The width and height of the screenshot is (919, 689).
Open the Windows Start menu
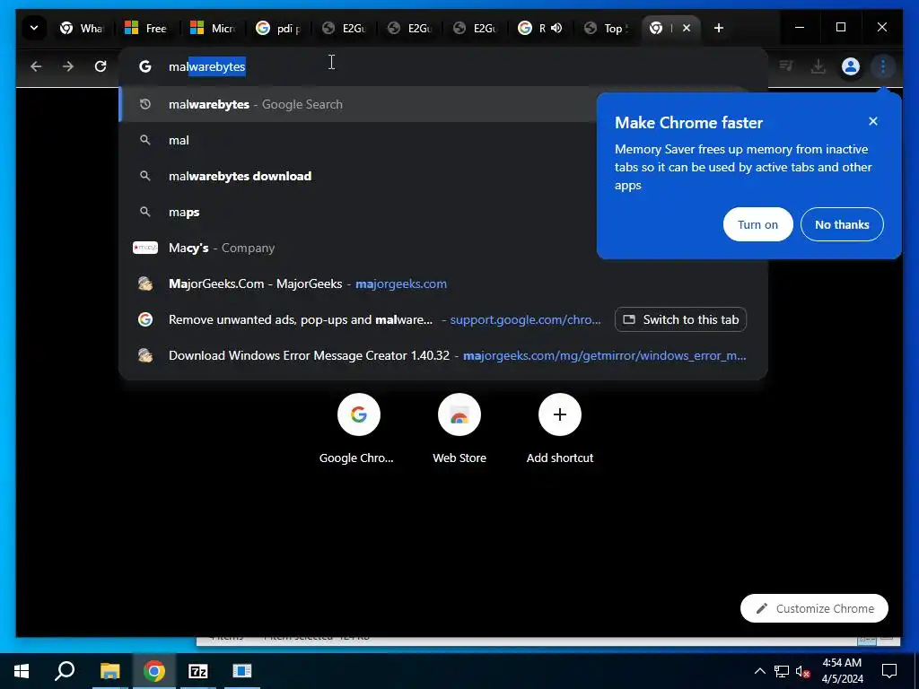(x=22, y=671)
